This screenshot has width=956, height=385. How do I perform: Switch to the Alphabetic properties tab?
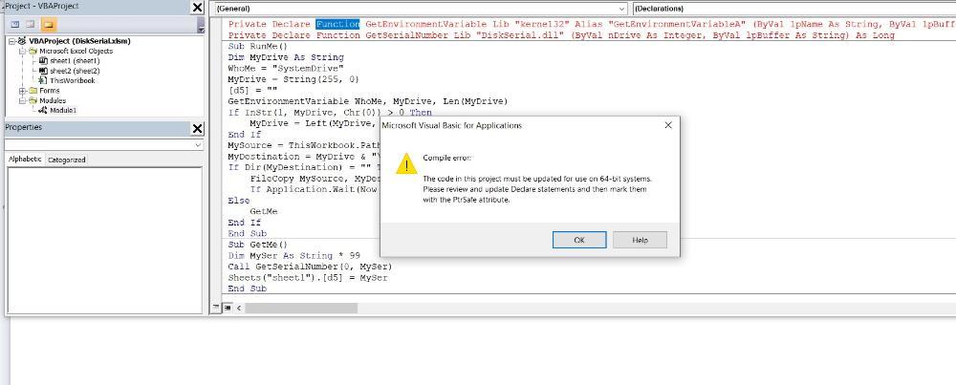pyautogui.click(x=25, y=159)
